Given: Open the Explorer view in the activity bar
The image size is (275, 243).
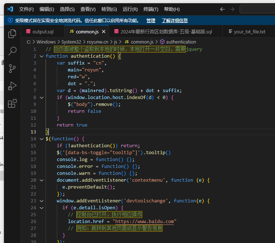Looking at the screenshot, I should coord(12,34).
